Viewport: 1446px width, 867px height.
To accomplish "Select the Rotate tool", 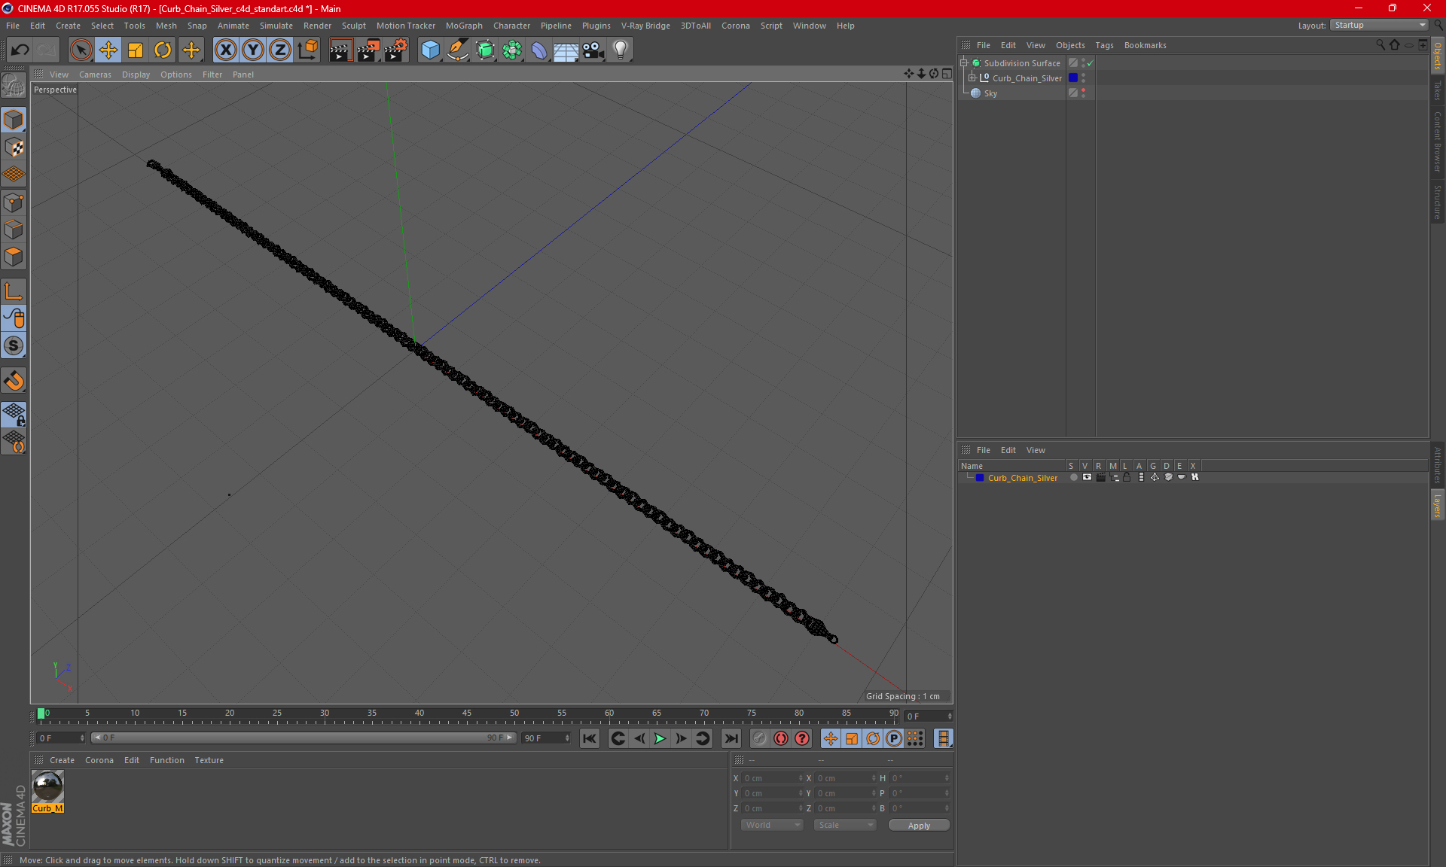I will (163, 50).
